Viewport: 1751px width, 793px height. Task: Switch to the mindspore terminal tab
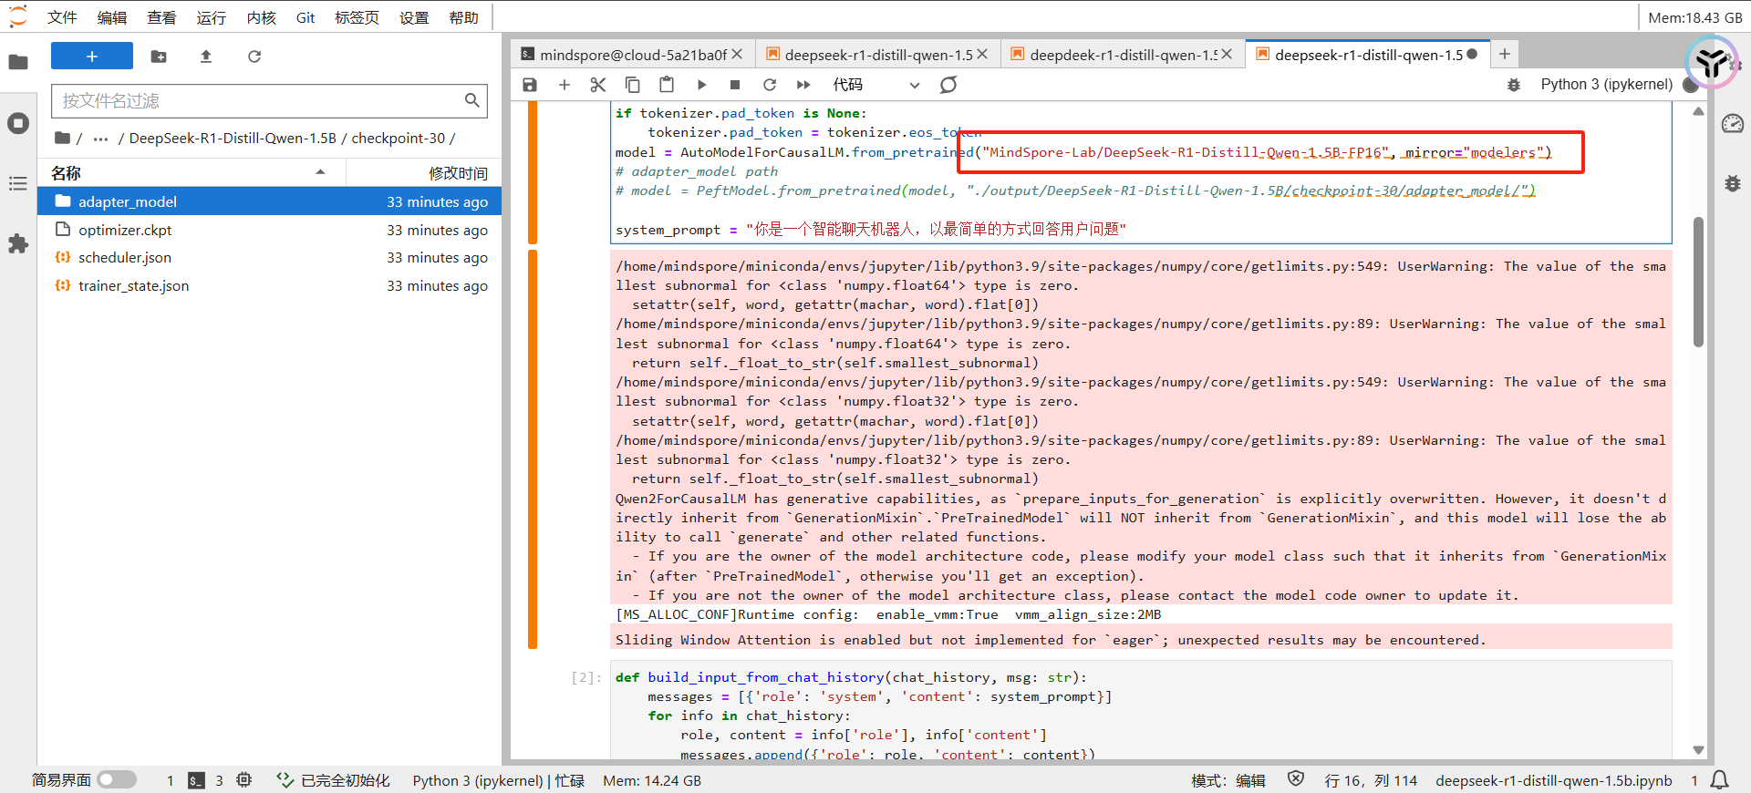(x=631, y=55)
